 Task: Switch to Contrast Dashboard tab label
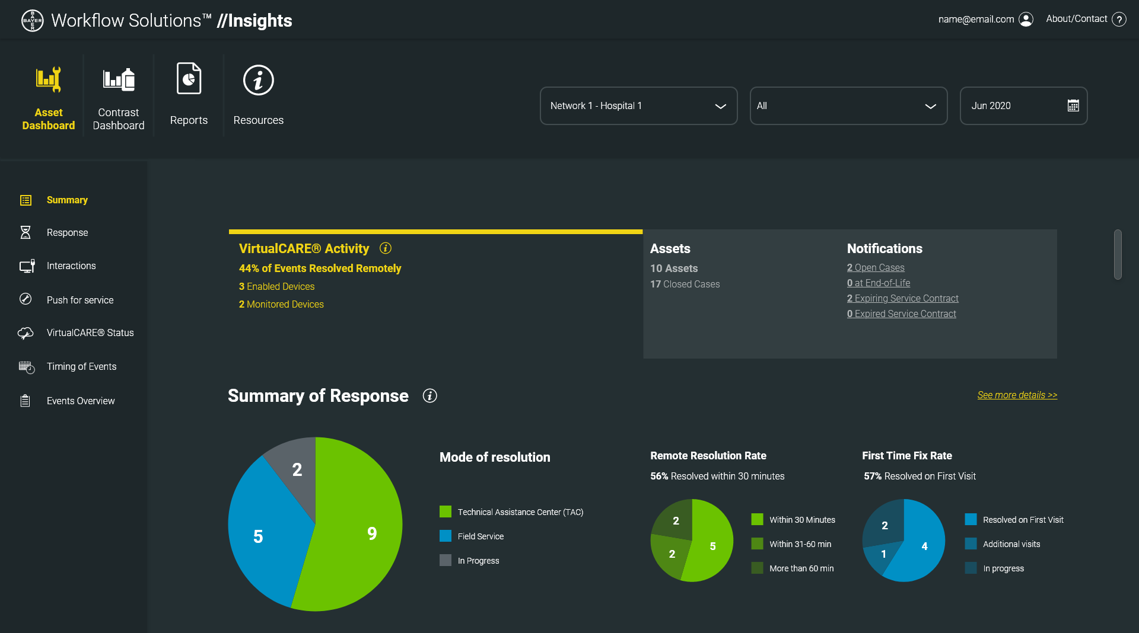tap(119, 119)
